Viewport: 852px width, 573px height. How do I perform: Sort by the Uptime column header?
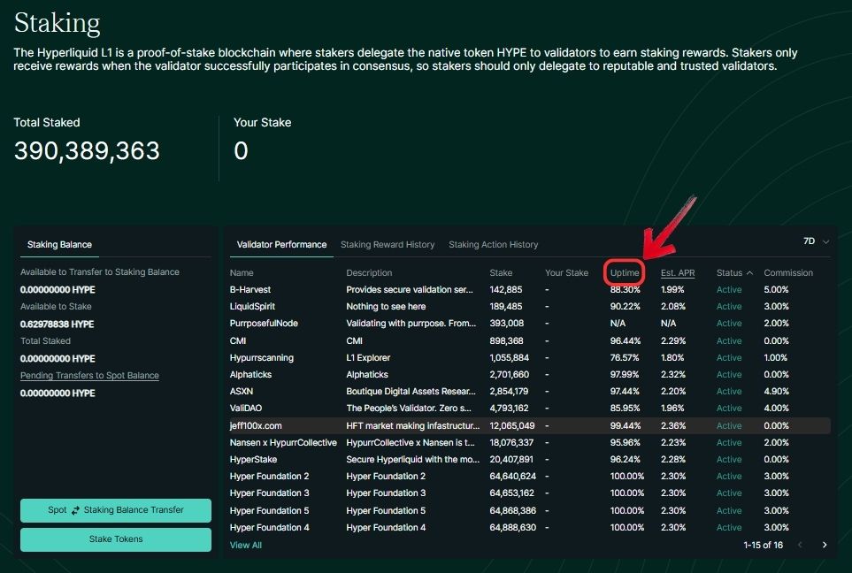625,272
